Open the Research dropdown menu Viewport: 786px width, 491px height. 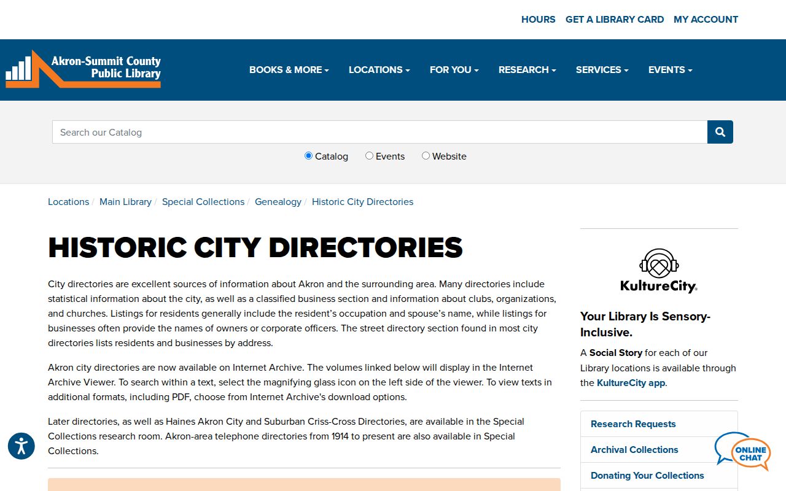click(527, 70)
